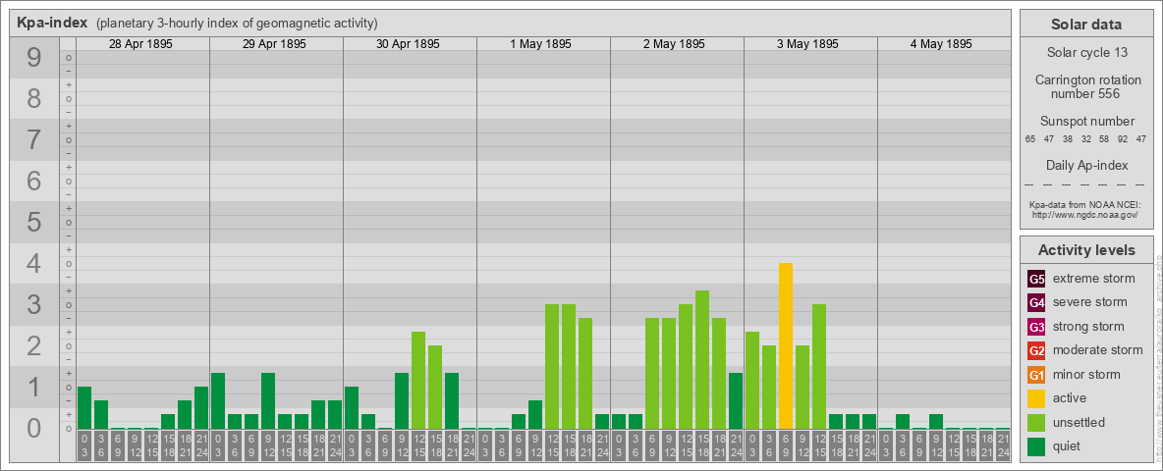
Task: Click the G2 moderate storm badge
Action: 1036,350
